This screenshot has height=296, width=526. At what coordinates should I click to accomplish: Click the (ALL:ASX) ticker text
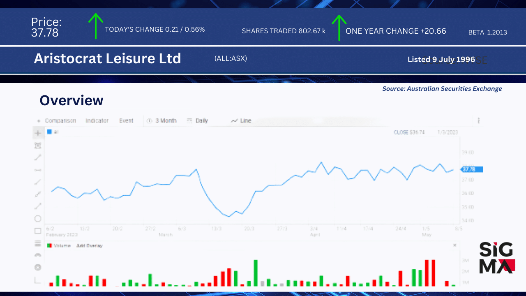click(x=231, y=58)
